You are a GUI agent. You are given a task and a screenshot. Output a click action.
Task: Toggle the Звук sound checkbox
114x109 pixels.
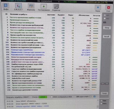tap(101, 100)
